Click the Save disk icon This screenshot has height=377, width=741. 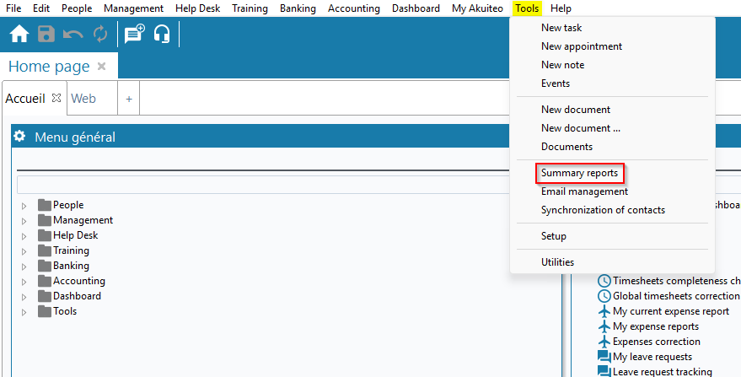tap(46, 35)
